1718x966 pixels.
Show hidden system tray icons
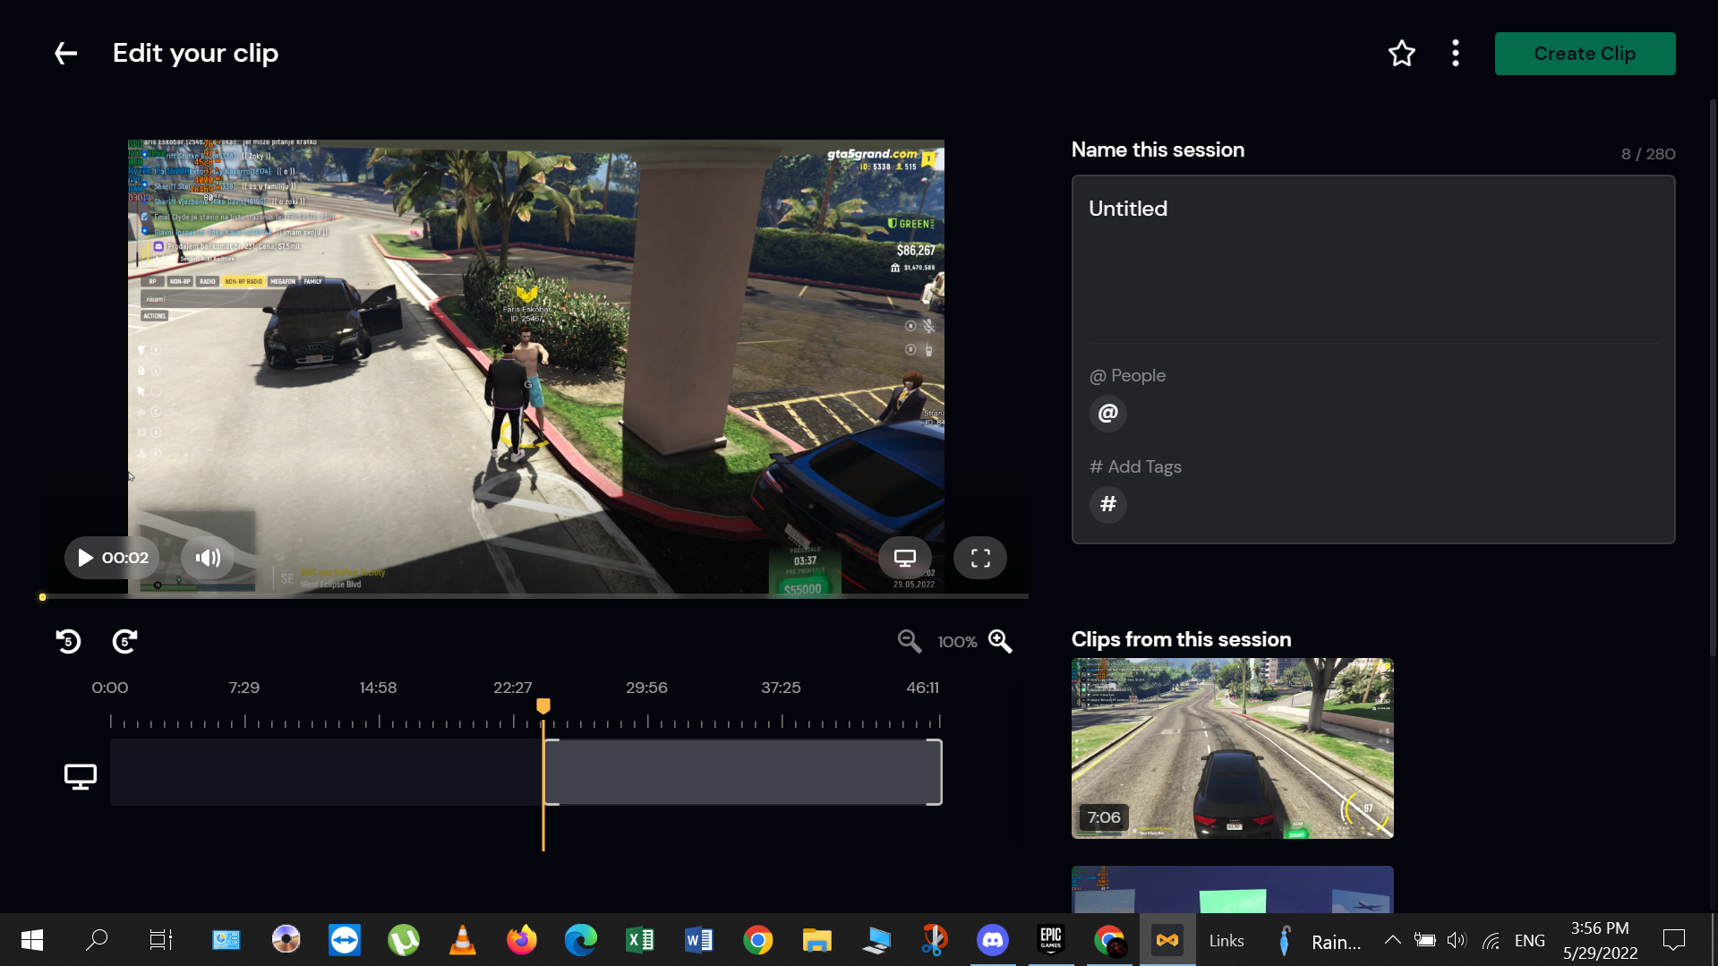tap(1392, 940)
